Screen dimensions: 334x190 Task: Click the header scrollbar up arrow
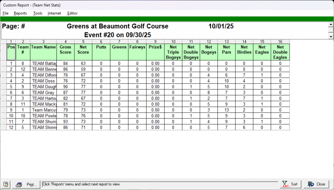(331, 24)
